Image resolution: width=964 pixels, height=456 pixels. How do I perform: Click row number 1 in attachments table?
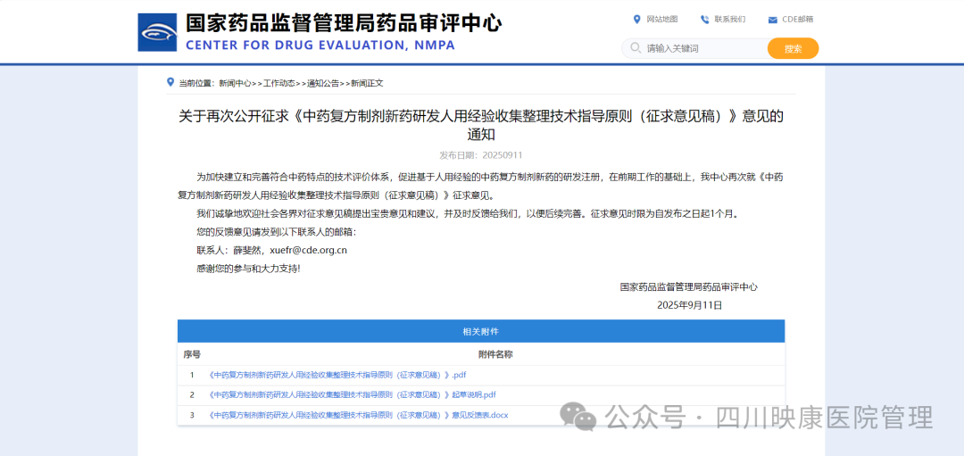(x=192, y=375)
